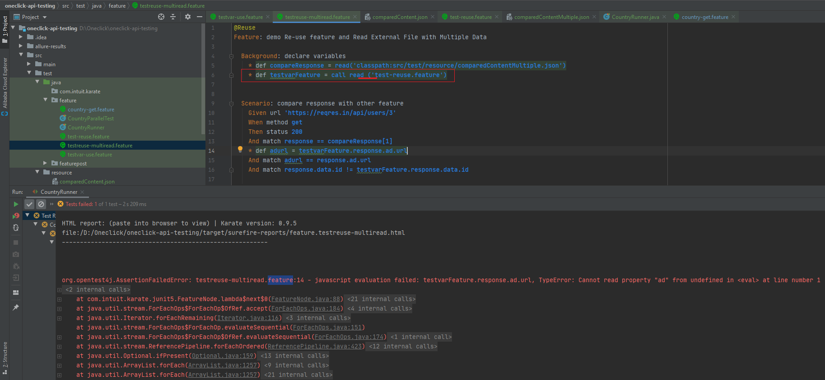Switch to test-reuse.feature editor tab

pos(471,17)
